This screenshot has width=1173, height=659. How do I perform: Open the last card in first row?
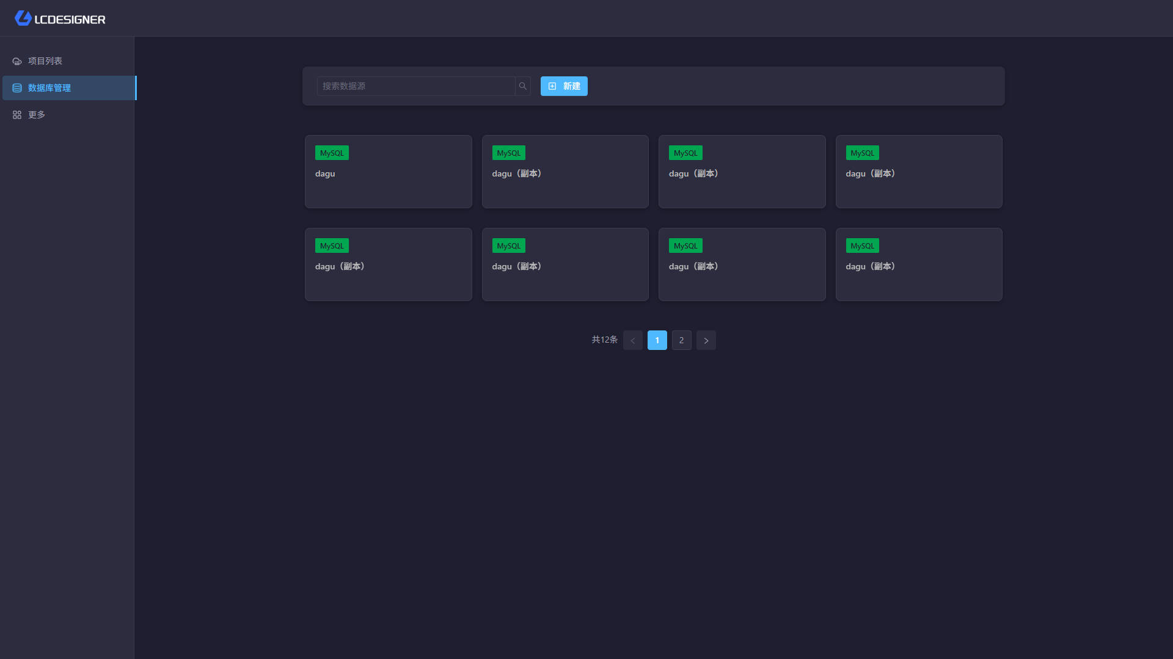(918, 172)
